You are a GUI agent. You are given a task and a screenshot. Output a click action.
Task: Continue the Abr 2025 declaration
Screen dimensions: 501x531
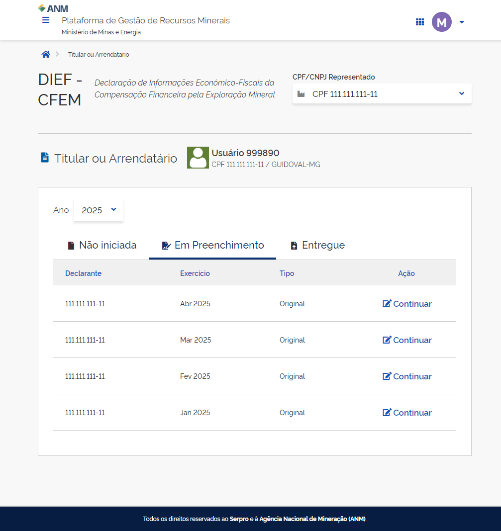click(407, 304)
